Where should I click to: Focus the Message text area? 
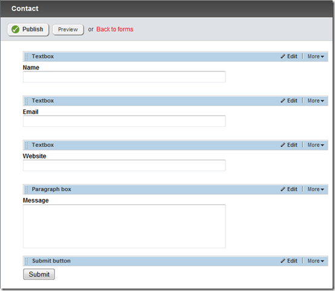(124, 226)
